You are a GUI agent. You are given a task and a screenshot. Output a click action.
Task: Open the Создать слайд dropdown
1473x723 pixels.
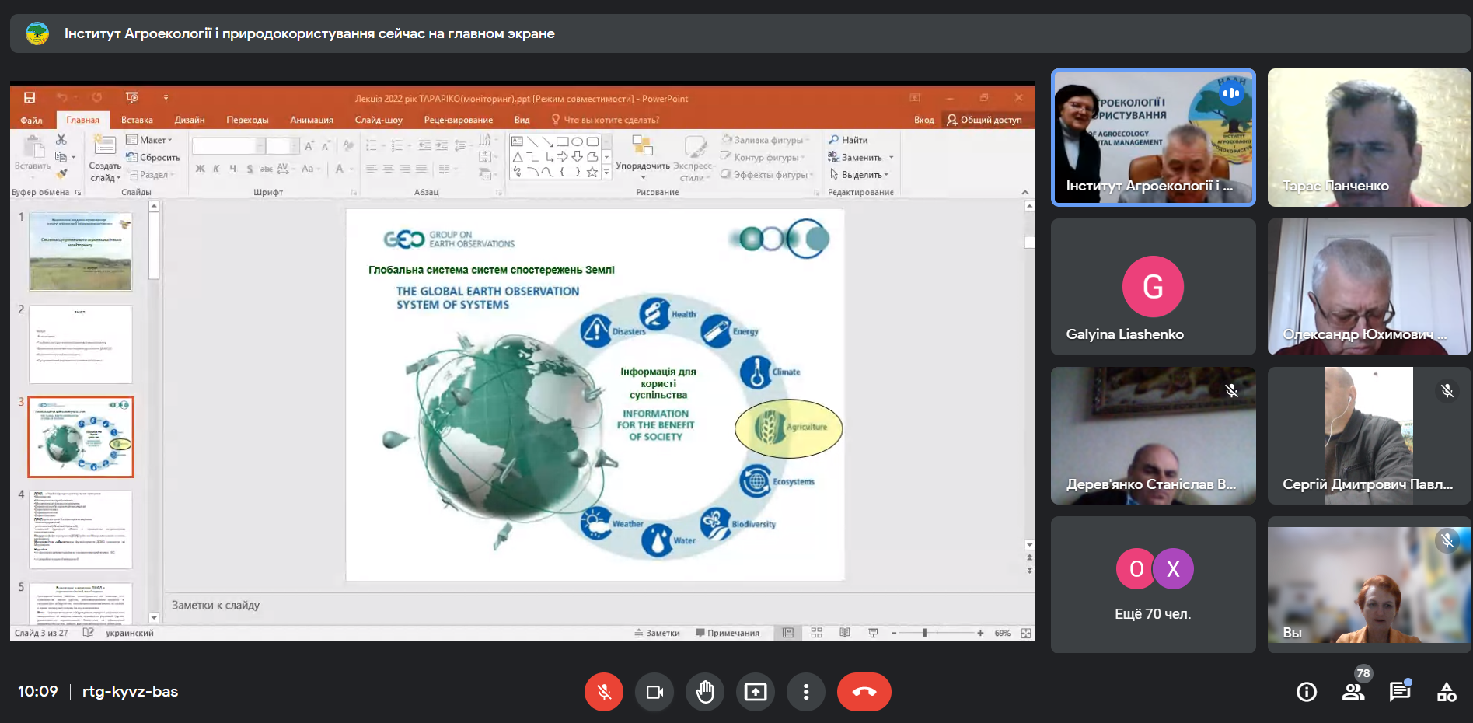pyautogui.click(x=105, y=173)
